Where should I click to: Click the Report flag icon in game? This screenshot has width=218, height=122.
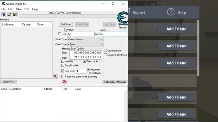[129, 11]
